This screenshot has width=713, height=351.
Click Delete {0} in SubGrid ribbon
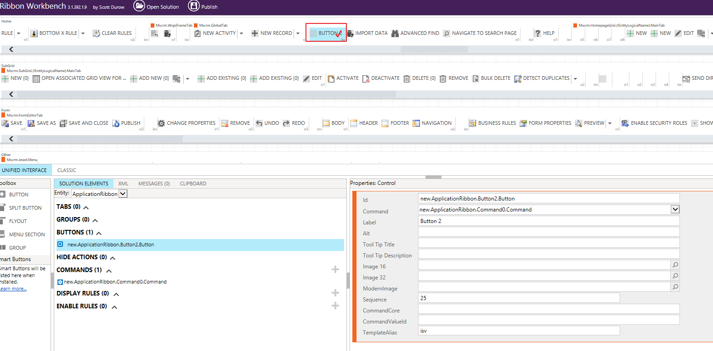[x=419, y=78]
